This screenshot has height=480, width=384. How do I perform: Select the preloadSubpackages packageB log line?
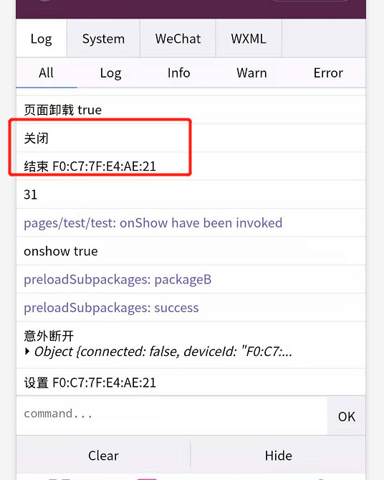coord(191,280)
